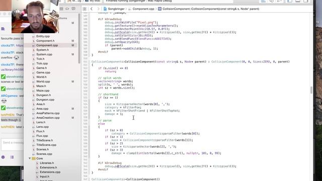
Task: Click the 'return;' statement line in code
Action: (111, 71)
